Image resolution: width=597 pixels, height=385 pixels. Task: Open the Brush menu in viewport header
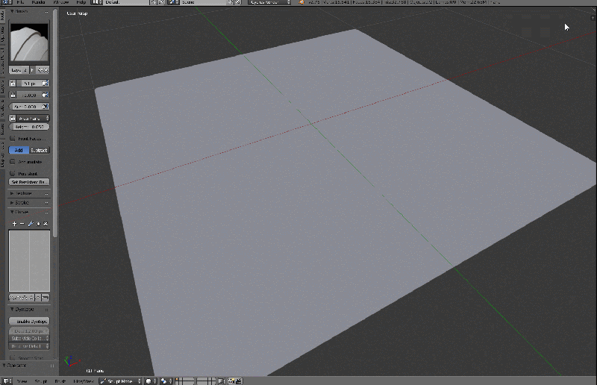pyautogui.click(x=60, y=381)
